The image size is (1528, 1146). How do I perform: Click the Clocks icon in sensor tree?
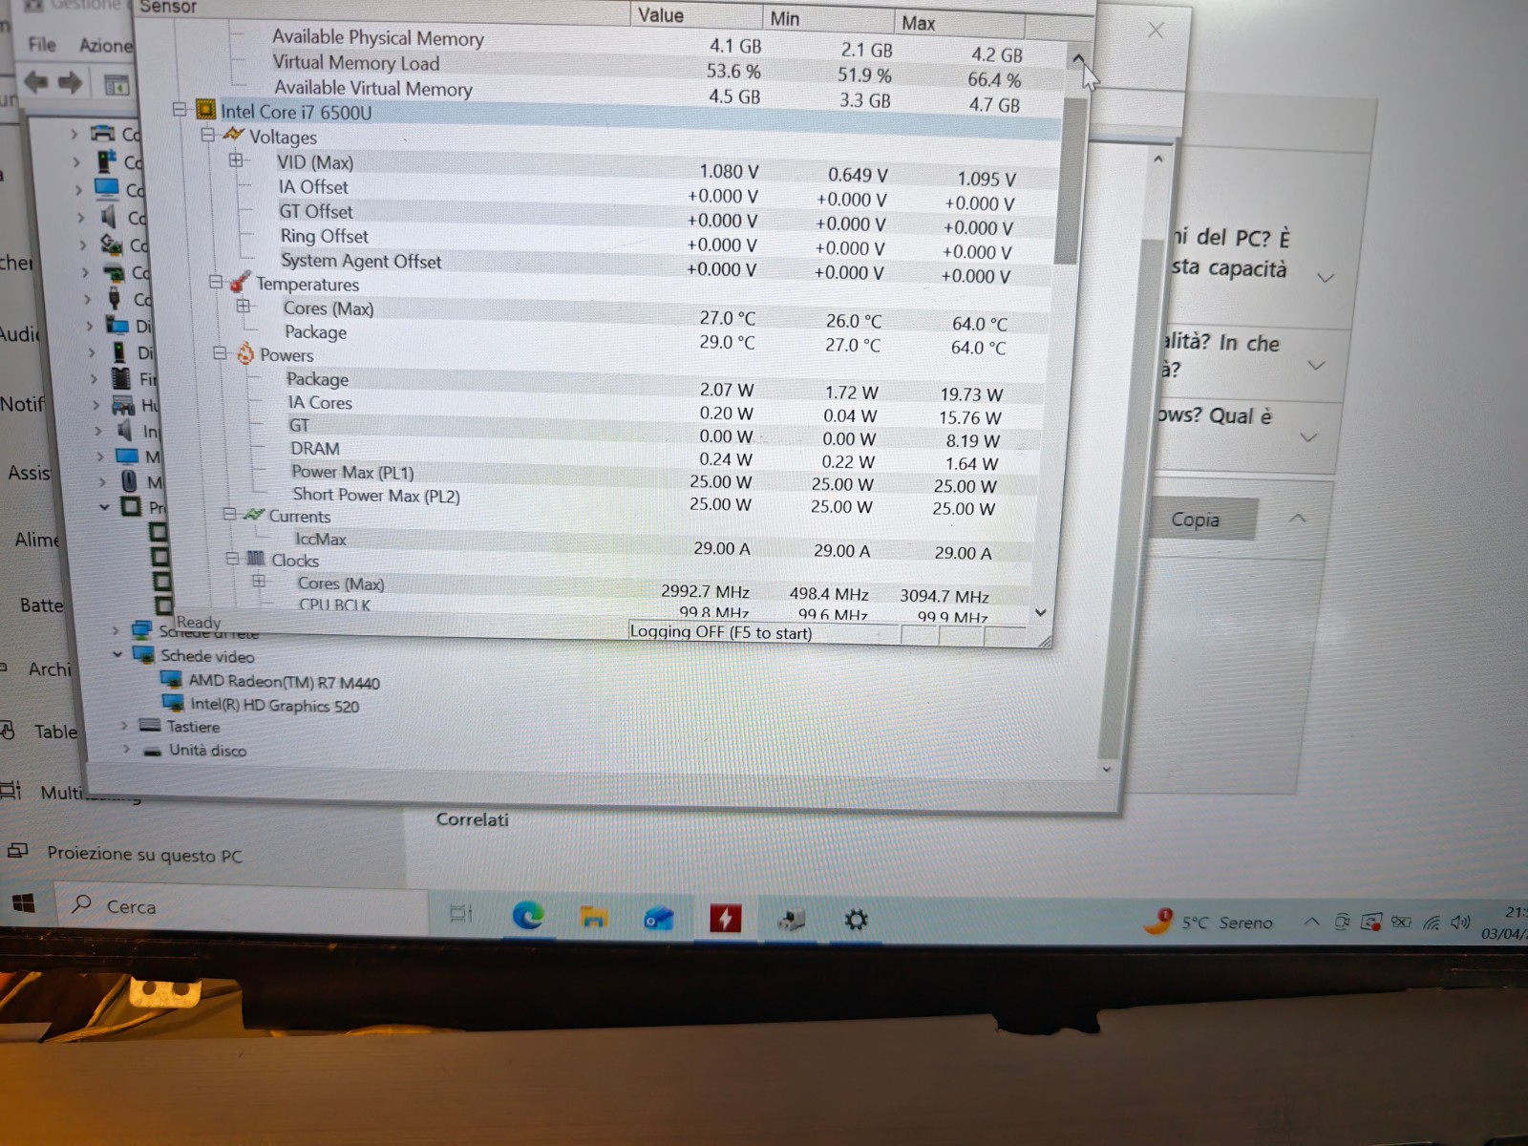256,559
